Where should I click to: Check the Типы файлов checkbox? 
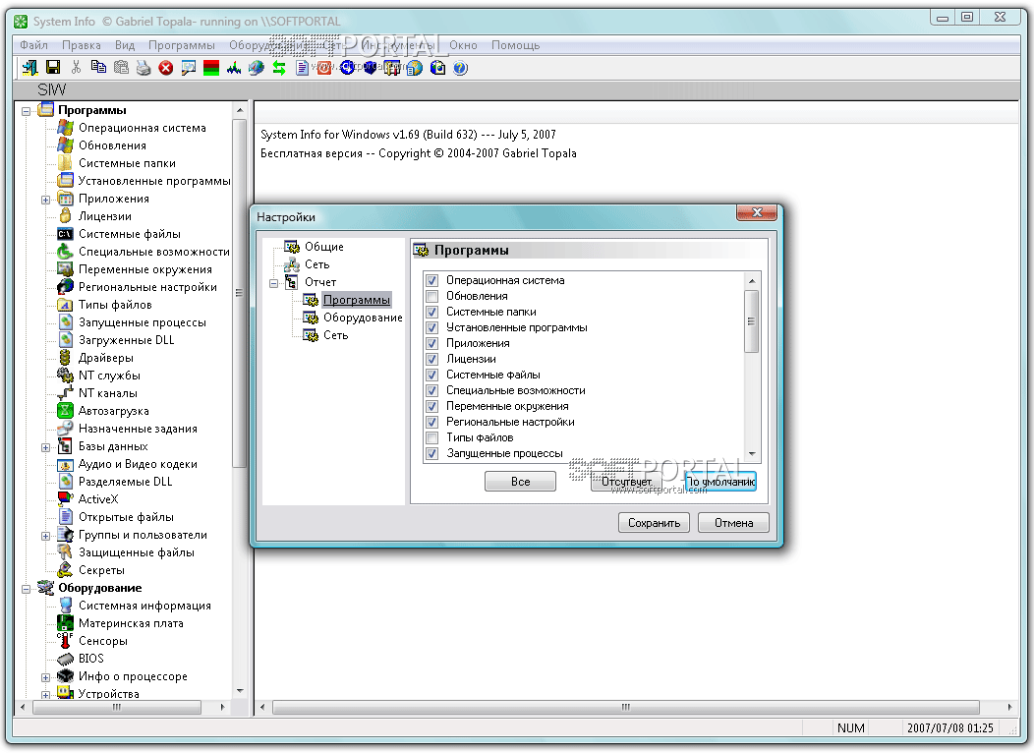click(x=431, y=437)
